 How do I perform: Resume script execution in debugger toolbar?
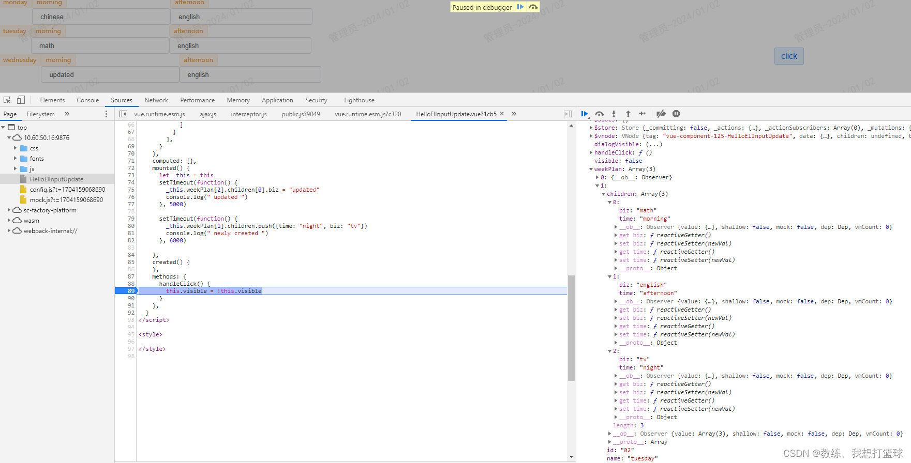tap(585, 114)
